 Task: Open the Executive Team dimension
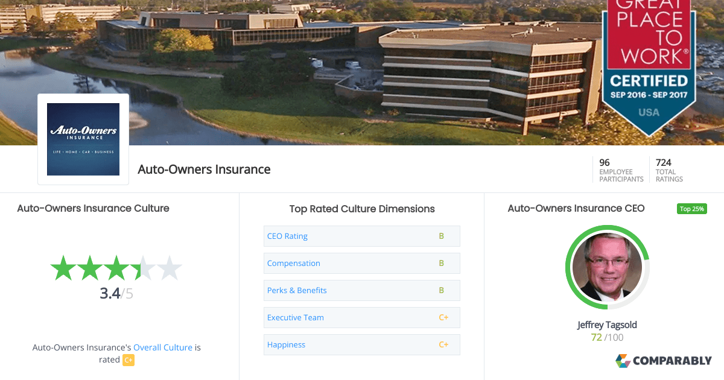362,317
